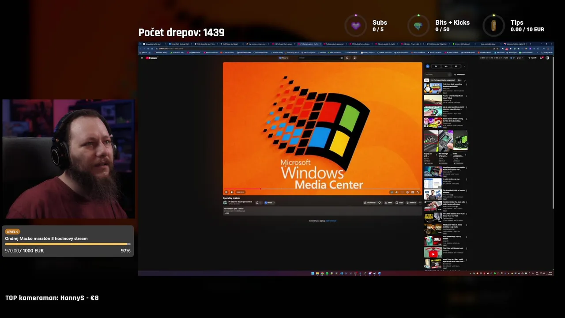Screen dimensions: 565x318
Task: Like the video with the thumbs up button
Action: (x=369, y=203)
